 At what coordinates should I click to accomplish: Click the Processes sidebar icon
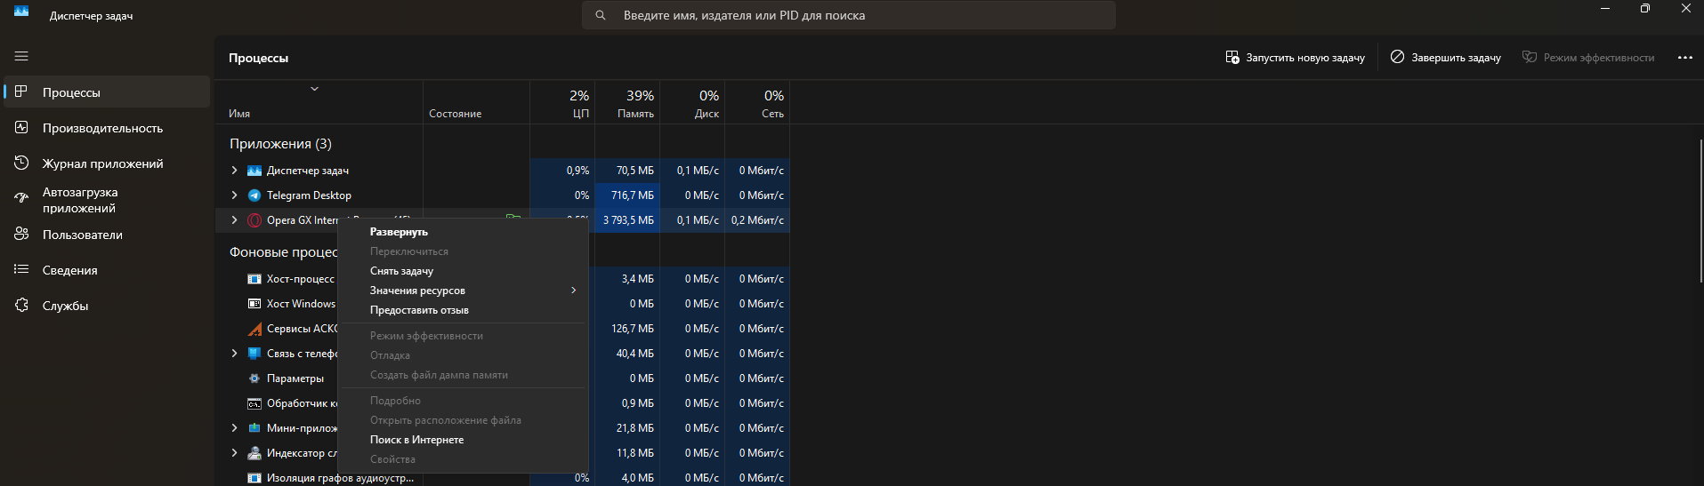(21, 92)
